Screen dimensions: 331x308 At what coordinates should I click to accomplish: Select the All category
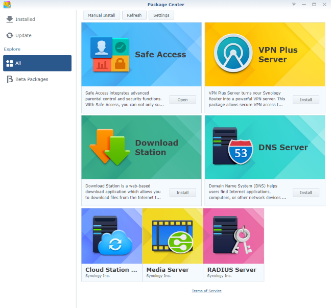coord(37,63)
